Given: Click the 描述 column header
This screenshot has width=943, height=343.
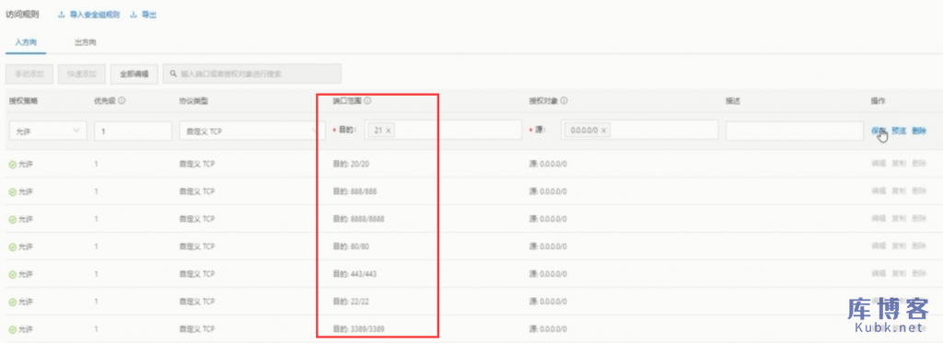Looking at the screenshot, I should coord(732,101).
